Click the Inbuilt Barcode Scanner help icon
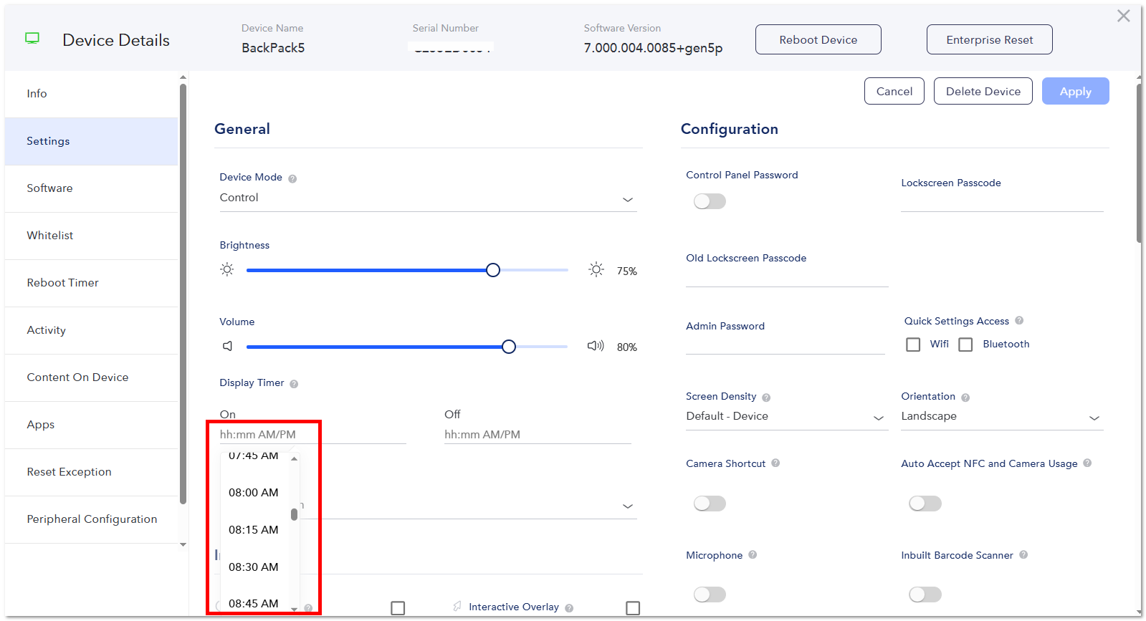 (1023, 554)
